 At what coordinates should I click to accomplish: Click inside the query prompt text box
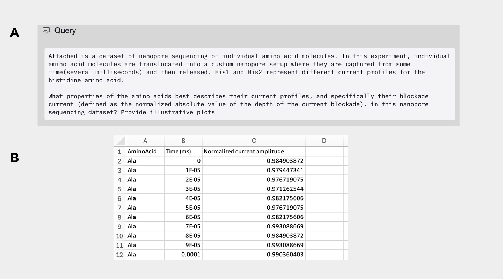tap(250, 84)
